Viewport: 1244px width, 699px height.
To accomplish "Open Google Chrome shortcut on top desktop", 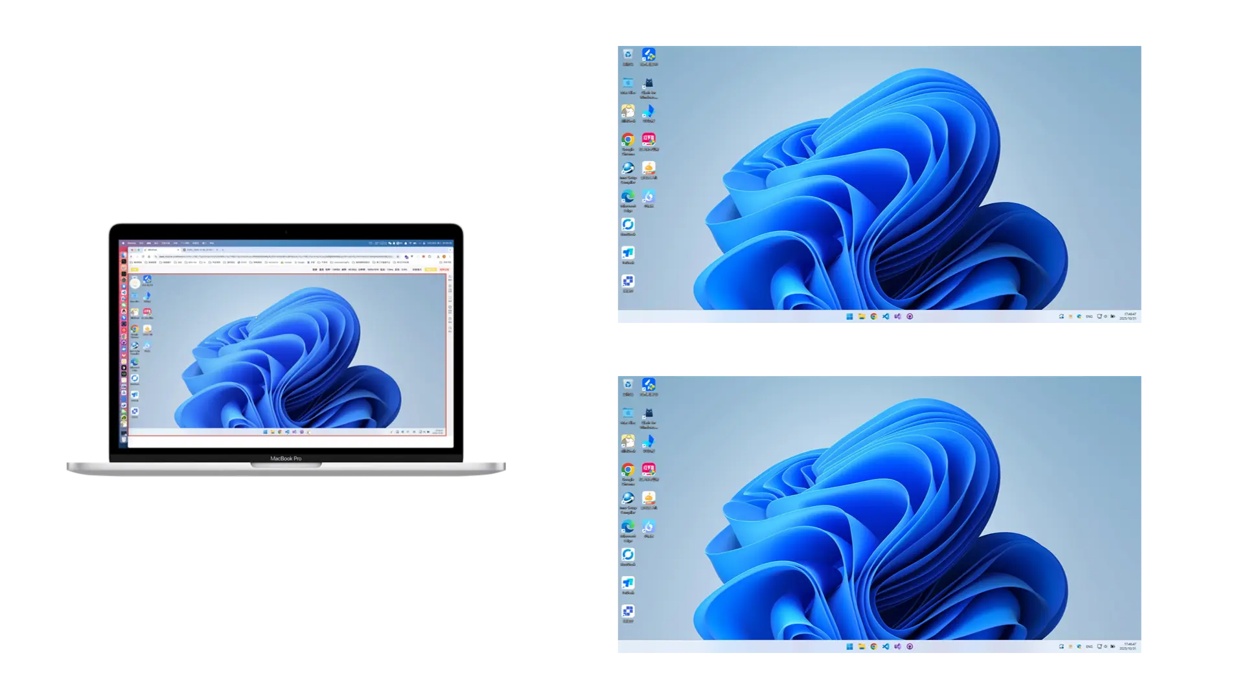I will point(628,140).
